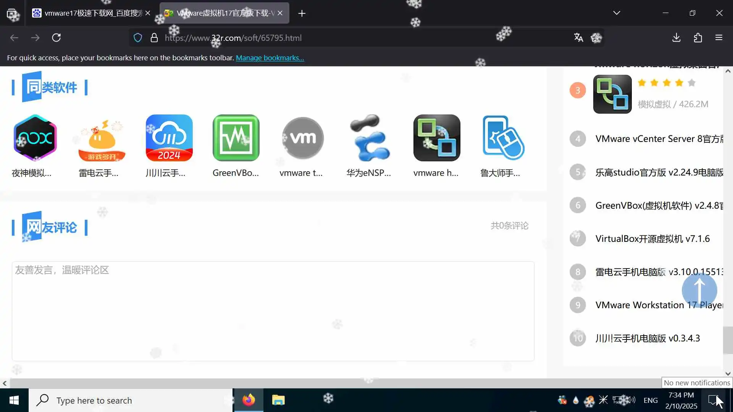The image size is (733, 412).
Task: Click the vmware horizon icon in similar software
Action: 437,138
